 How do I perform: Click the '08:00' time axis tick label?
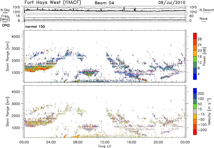[78, 142]
